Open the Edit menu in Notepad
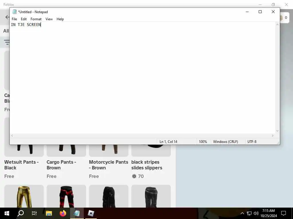This screenshot has width=293, height=219. pyautogui.click(x=24, y=19)
